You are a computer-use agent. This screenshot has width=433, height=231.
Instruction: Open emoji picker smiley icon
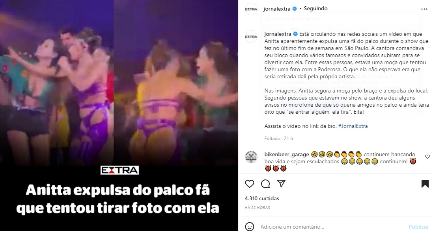tap(250, 227)
